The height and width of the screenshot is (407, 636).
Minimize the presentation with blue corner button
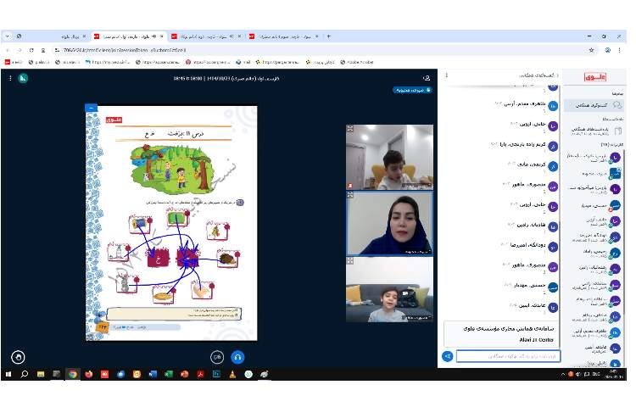tap(92, 108)
